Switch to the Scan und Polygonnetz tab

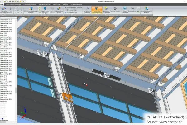click(x=30, y=5)
